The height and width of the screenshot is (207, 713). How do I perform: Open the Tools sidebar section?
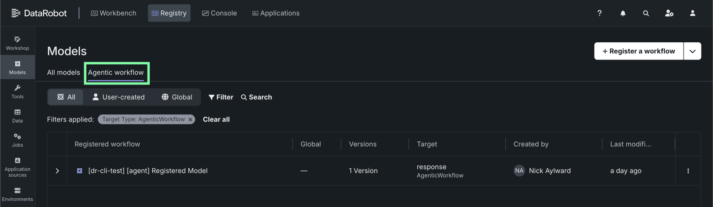tap(18, 92)
